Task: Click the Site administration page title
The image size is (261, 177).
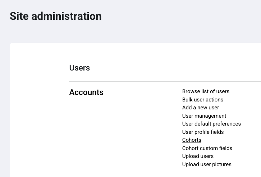Action: [56, 16]
